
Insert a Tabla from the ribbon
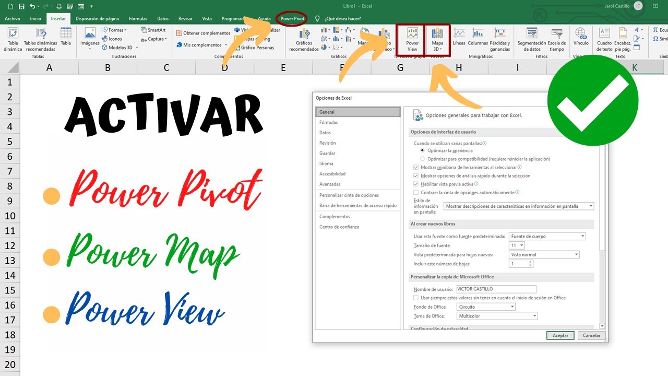pos(66,37)
